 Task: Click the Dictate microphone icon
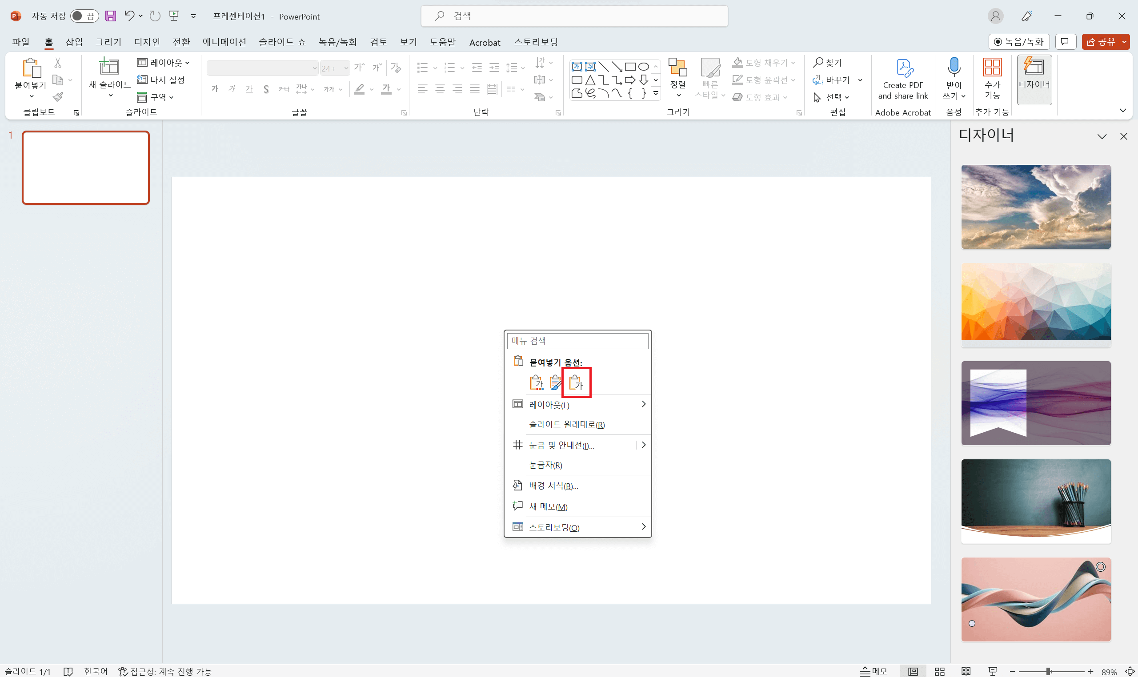coord(954,67)
